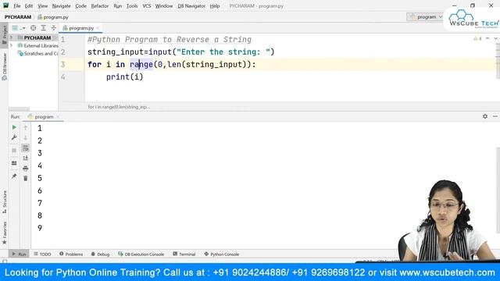
Task: Collapse all items in Project panel
Action: point(54,28)
